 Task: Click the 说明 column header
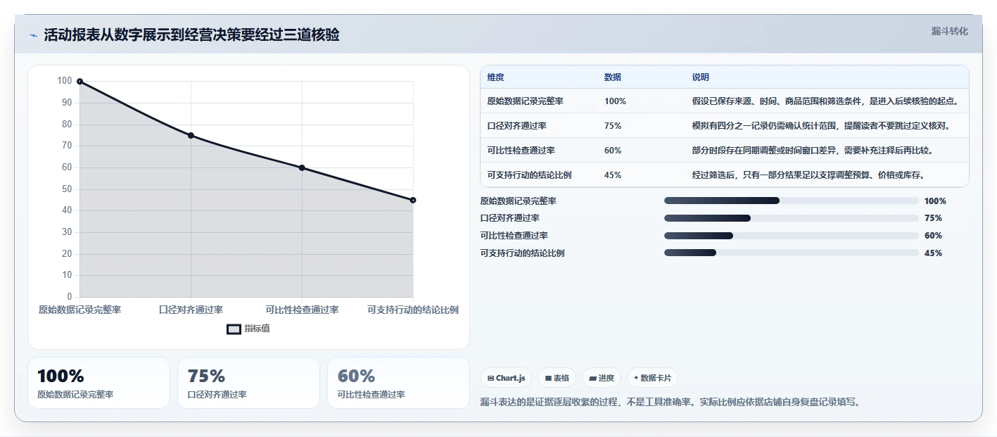tap(701, 77)
